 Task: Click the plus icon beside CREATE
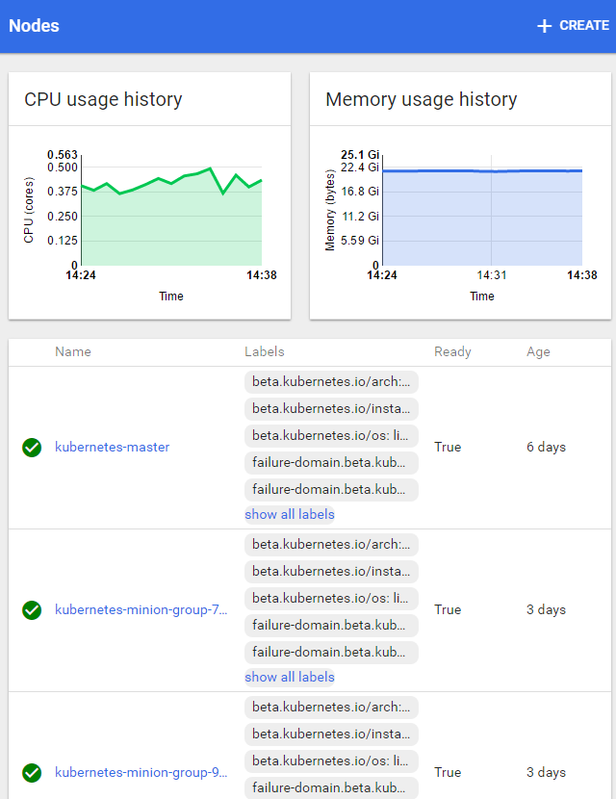pos(544,26)
